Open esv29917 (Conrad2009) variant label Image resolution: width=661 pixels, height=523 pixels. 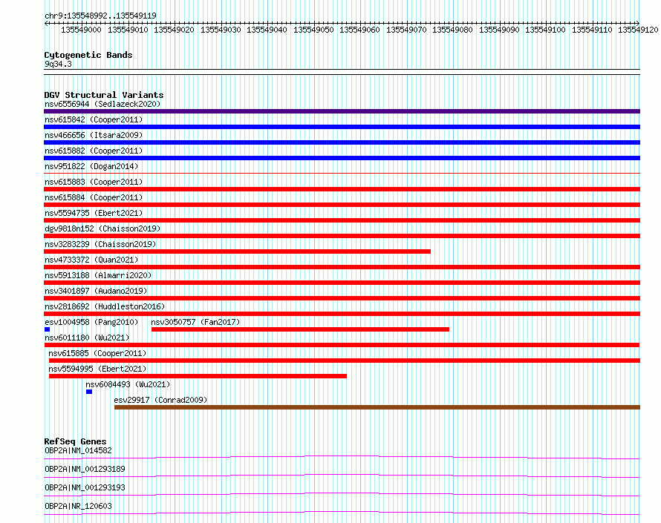[160, 400]
